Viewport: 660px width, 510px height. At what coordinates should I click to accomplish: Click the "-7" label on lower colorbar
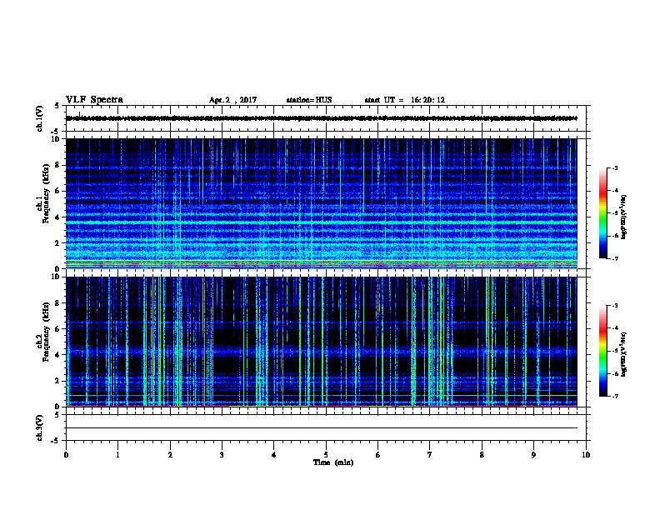coord(614,396)
